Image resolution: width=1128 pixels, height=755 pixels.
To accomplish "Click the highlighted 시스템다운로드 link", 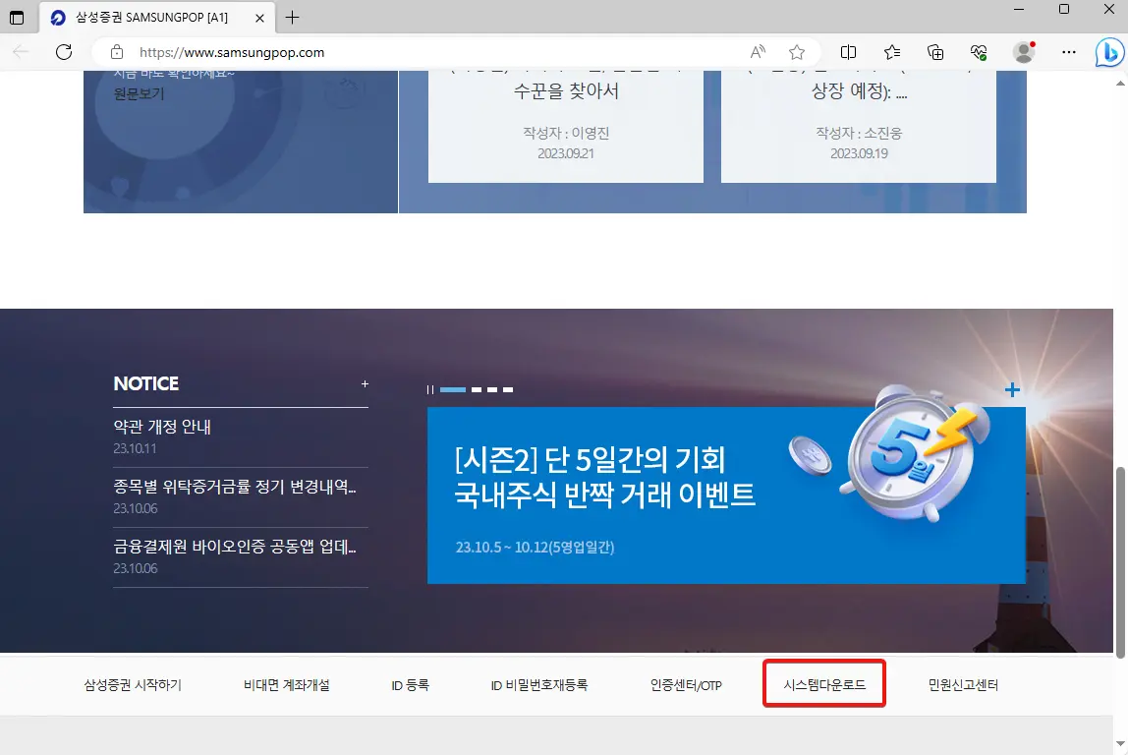I will click(823, 685).
